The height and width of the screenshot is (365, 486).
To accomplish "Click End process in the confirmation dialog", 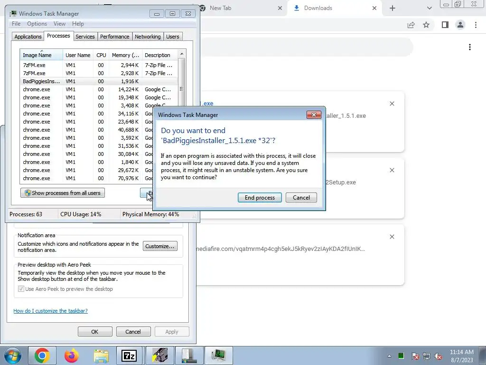I will [x=260, y=198].
